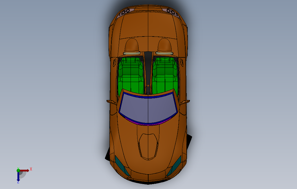The image size is (297, 189).
Task: Select the right teal headlight lens
Action: (174, 166)
